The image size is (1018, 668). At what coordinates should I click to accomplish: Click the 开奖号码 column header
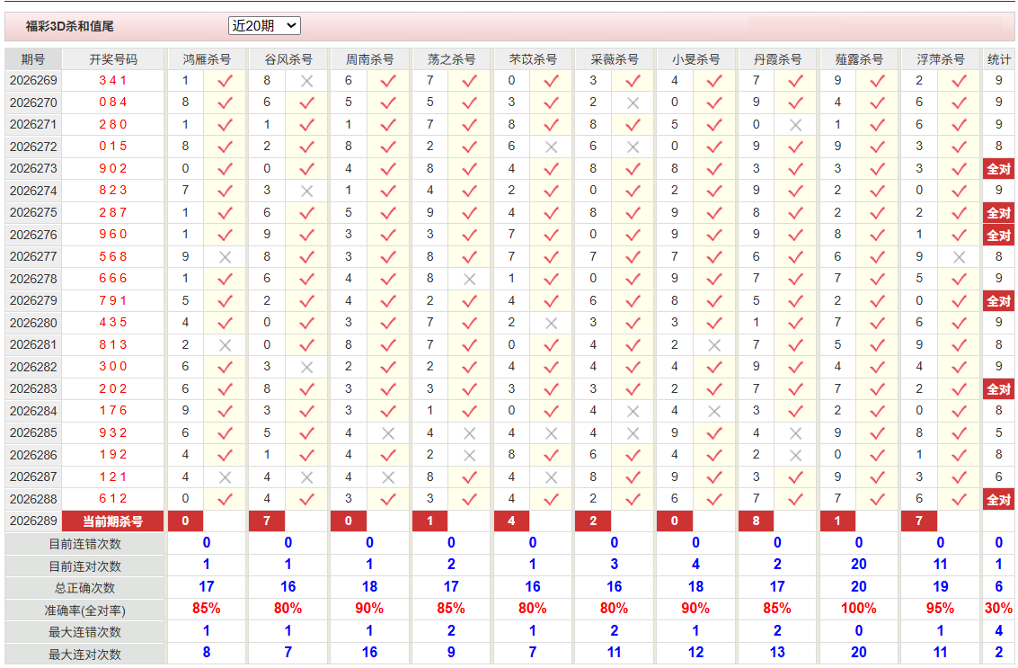click(113, 59)
